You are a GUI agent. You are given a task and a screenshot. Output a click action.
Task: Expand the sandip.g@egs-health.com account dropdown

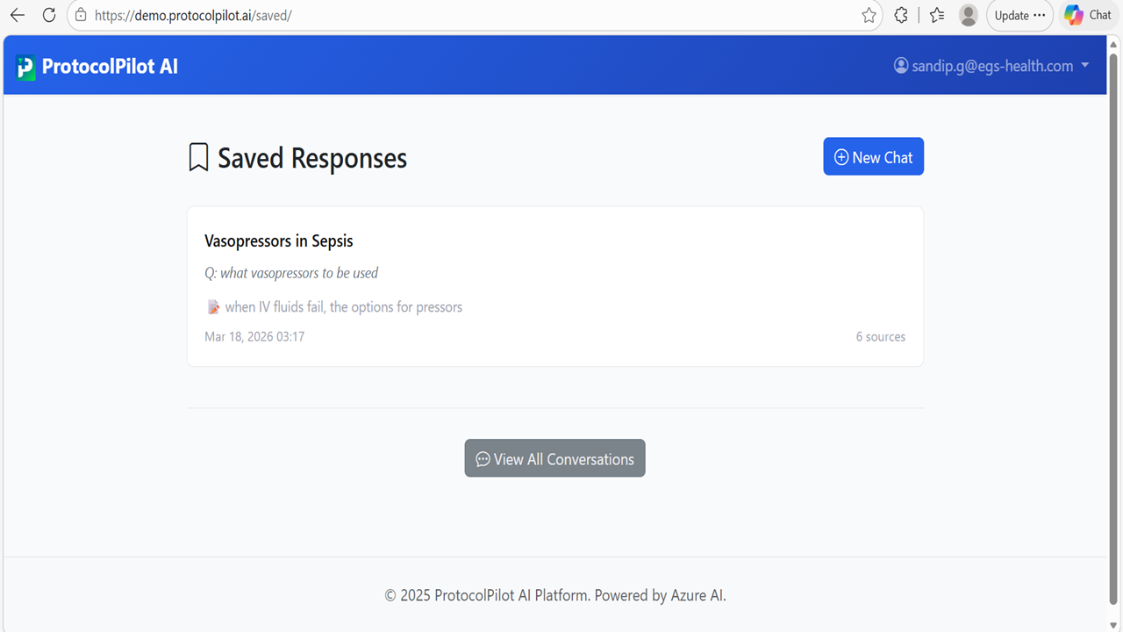[991, 66]
